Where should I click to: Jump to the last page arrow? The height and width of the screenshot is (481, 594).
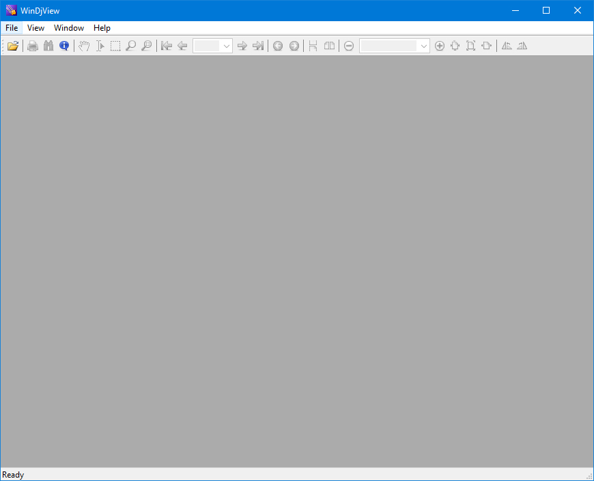tap(258, 46)
